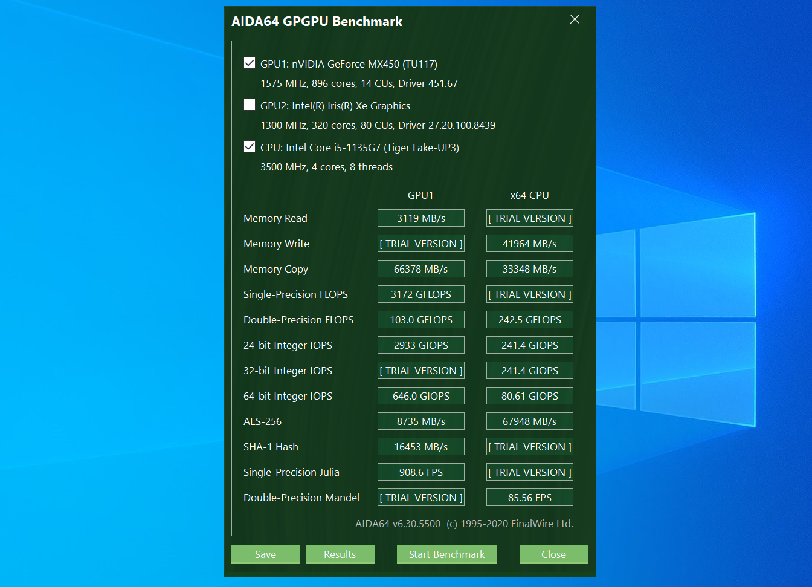Image resolution: width=812 pixels, height=587 pixels.
Task: Minimize the AIDA64 GPGPU Benchmark window
Action: coord(532,19)
